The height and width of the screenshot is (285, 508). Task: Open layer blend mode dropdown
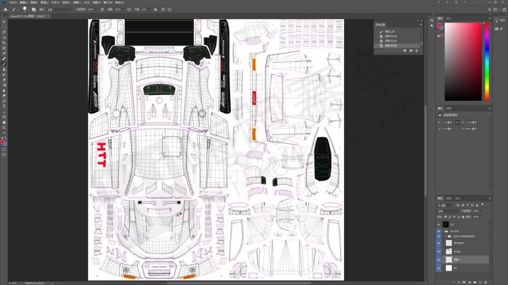point(448,211)
